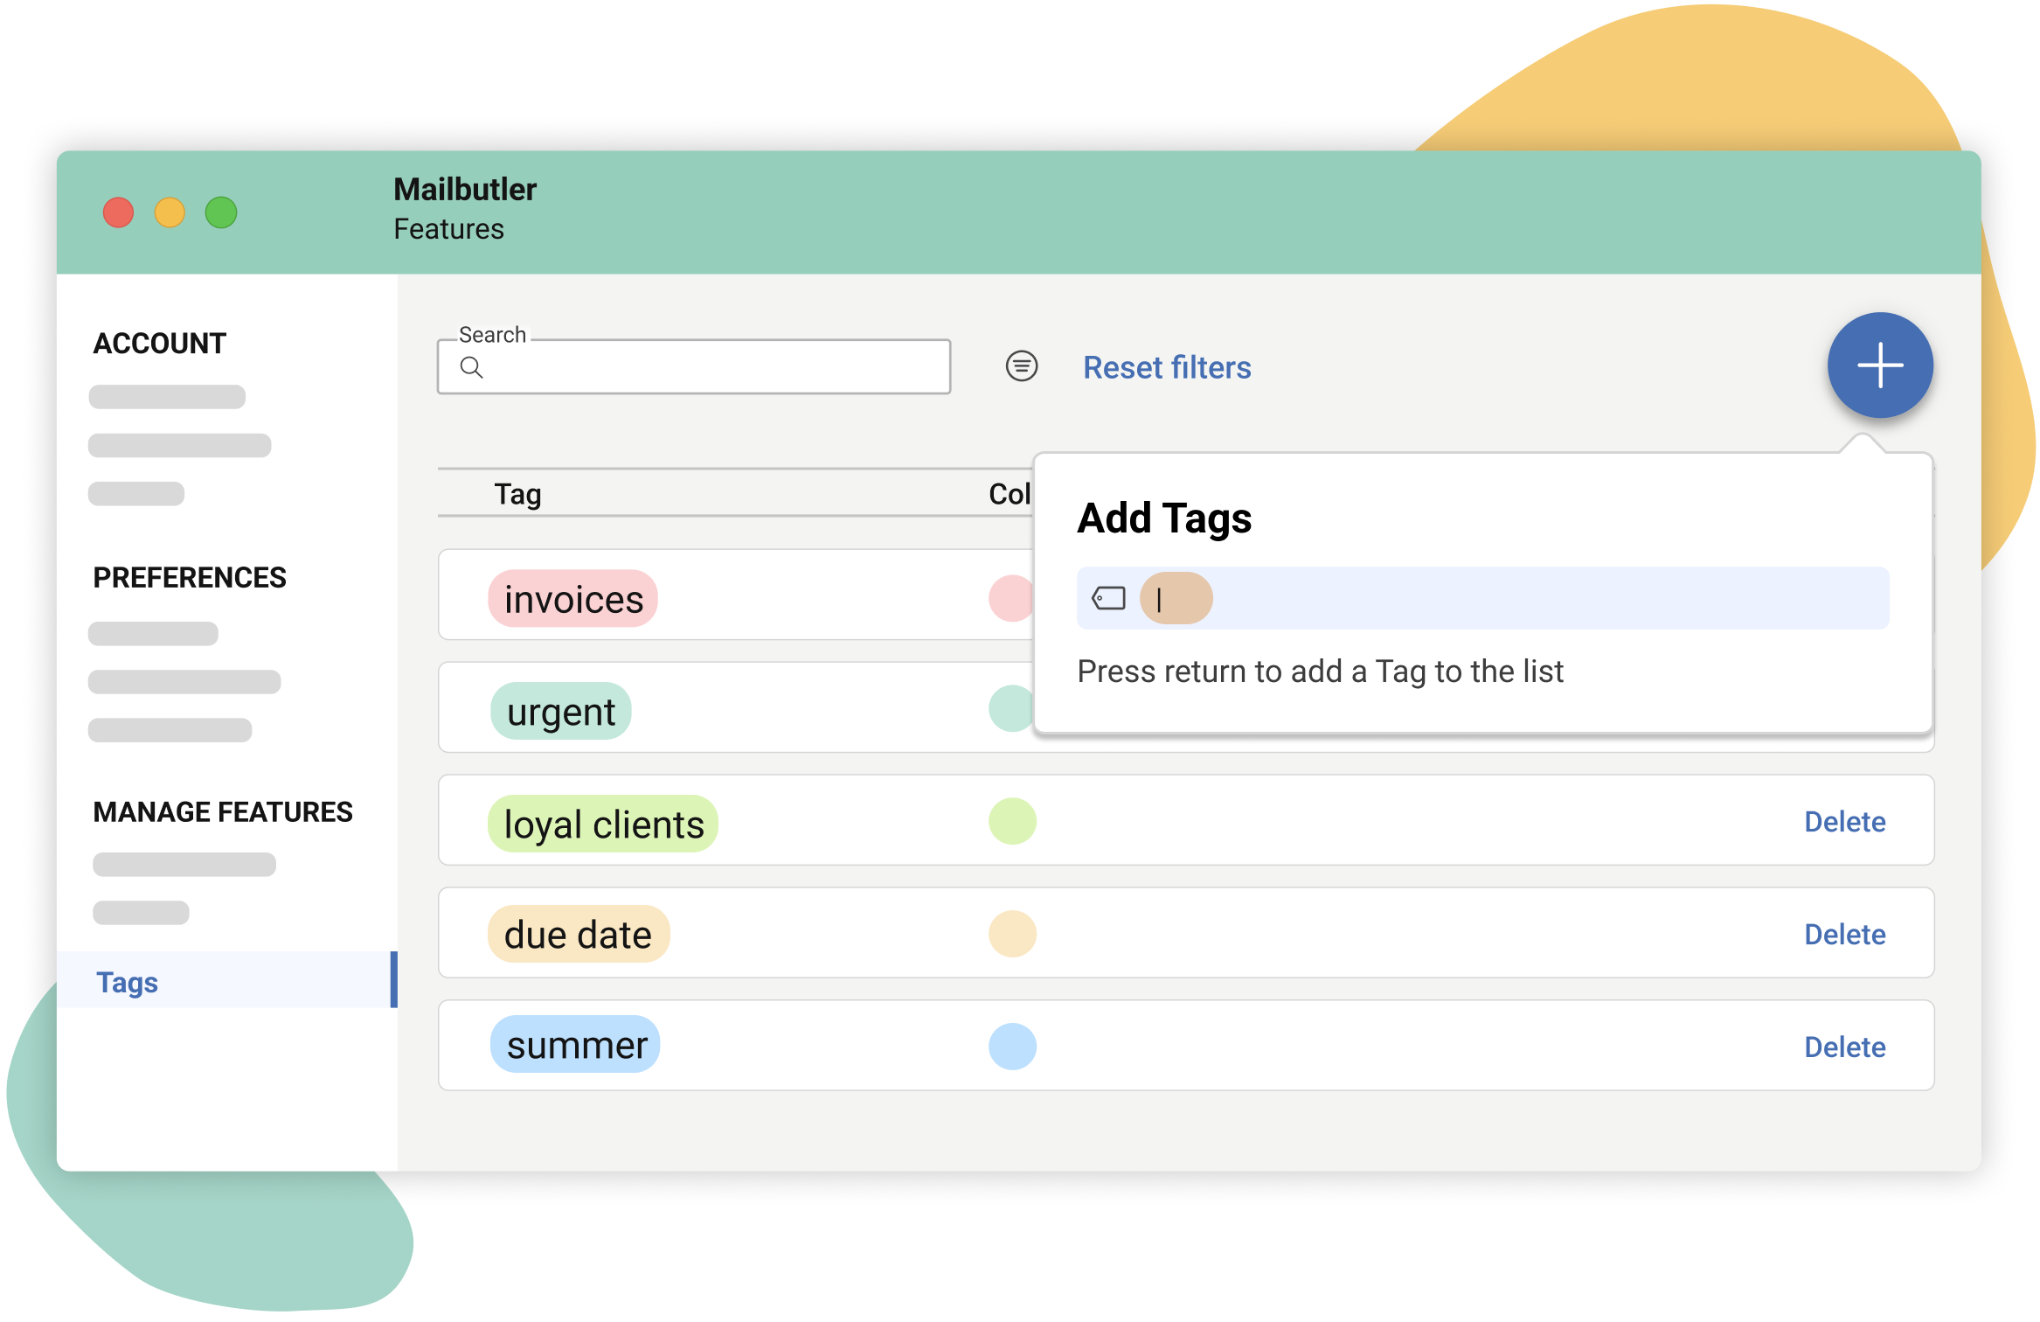Viewport: 2040px width, 1322px height.
Task: Click the Reset filters link
Action: (x=1167, y=367)
